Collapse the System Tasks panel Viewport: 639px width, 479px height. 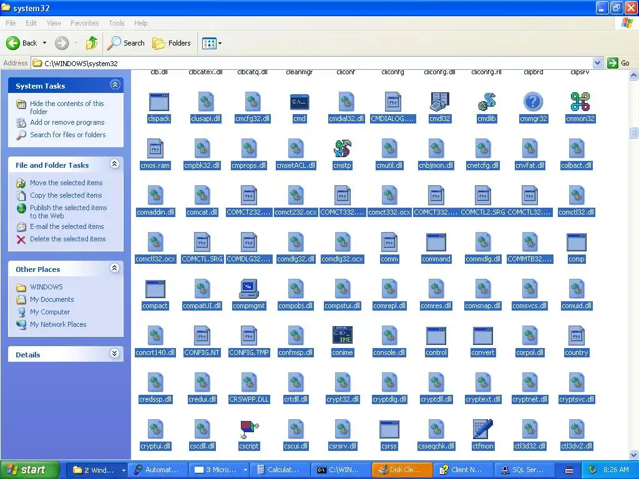click(x=115, y=85)
